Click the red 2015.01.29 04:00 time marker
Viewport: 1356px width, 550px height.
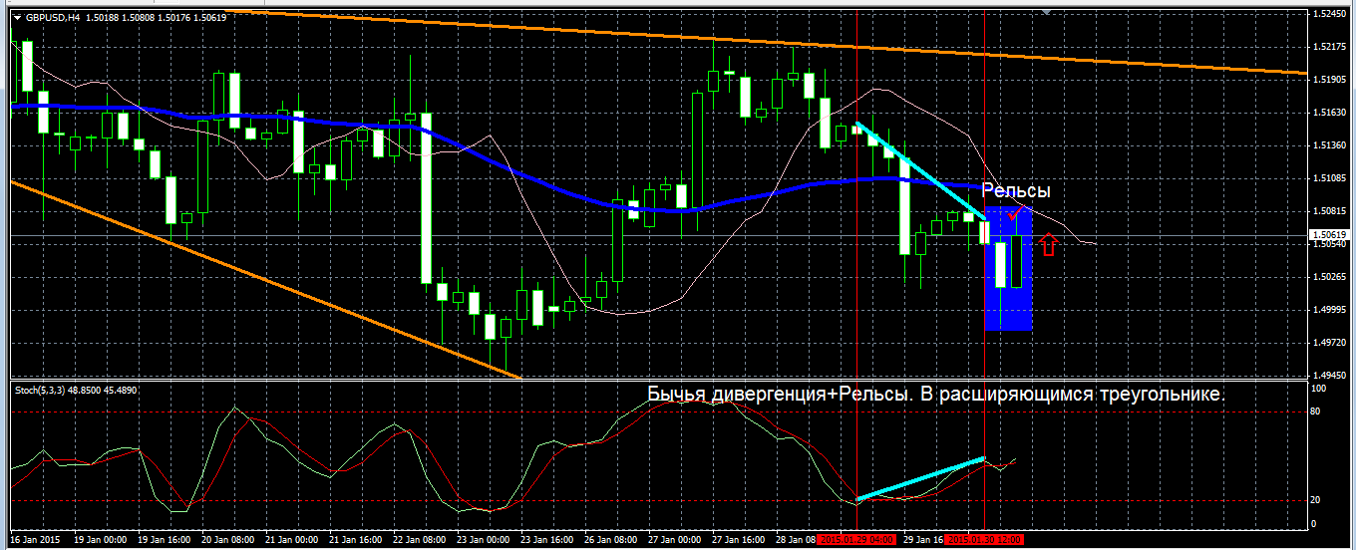click(x=858, y=539)
